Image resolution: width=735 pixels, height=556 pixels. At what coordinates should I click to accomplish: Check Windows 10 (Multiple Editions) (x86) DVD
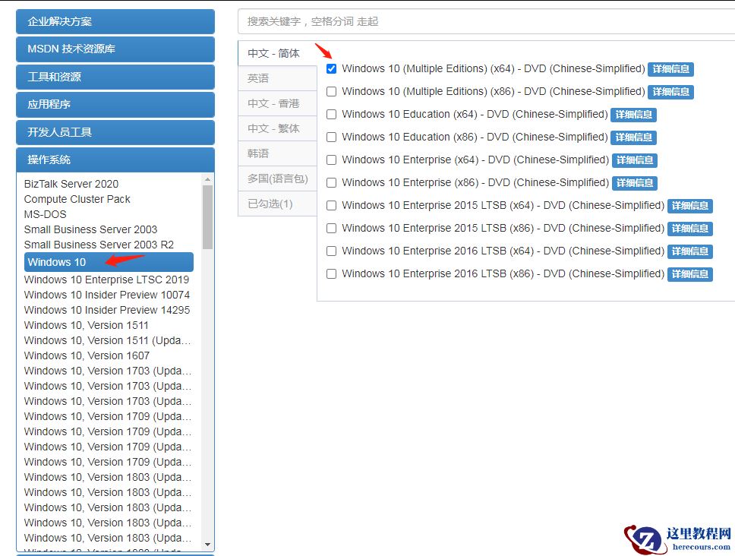pos(331,91)
